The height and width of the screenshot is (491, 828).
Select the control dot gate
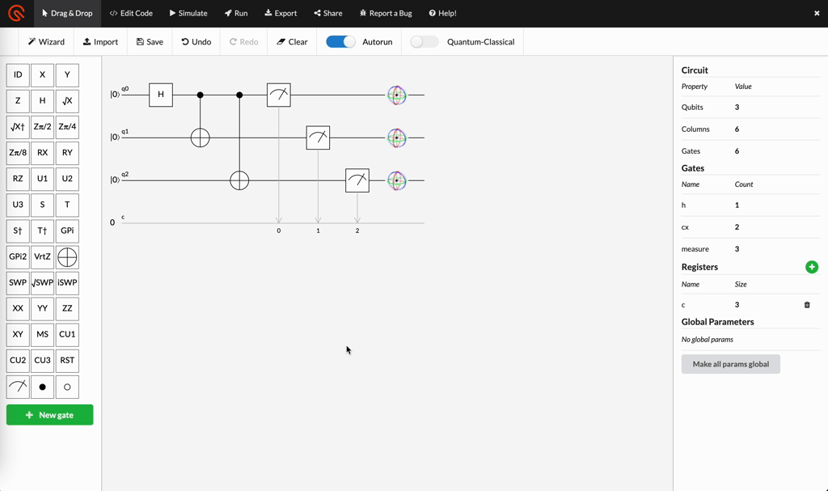42,386
